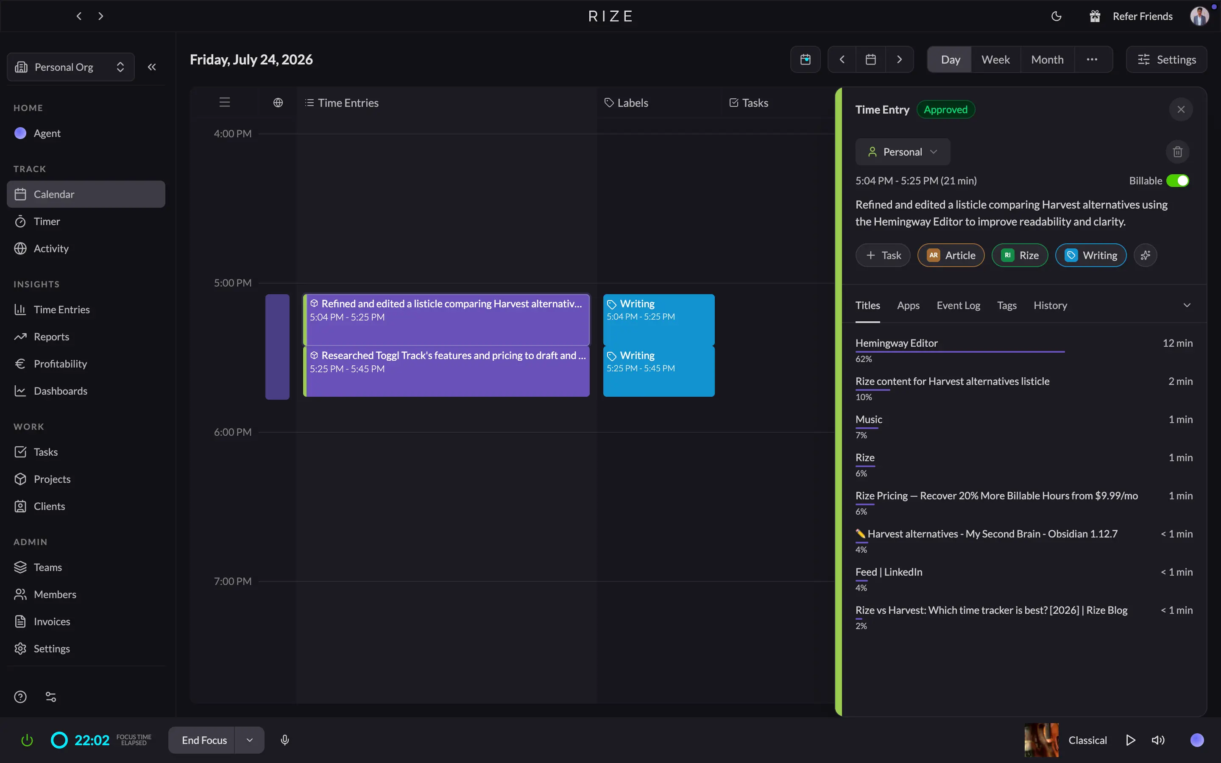Toggle the microphone icon

coord(284,740)
